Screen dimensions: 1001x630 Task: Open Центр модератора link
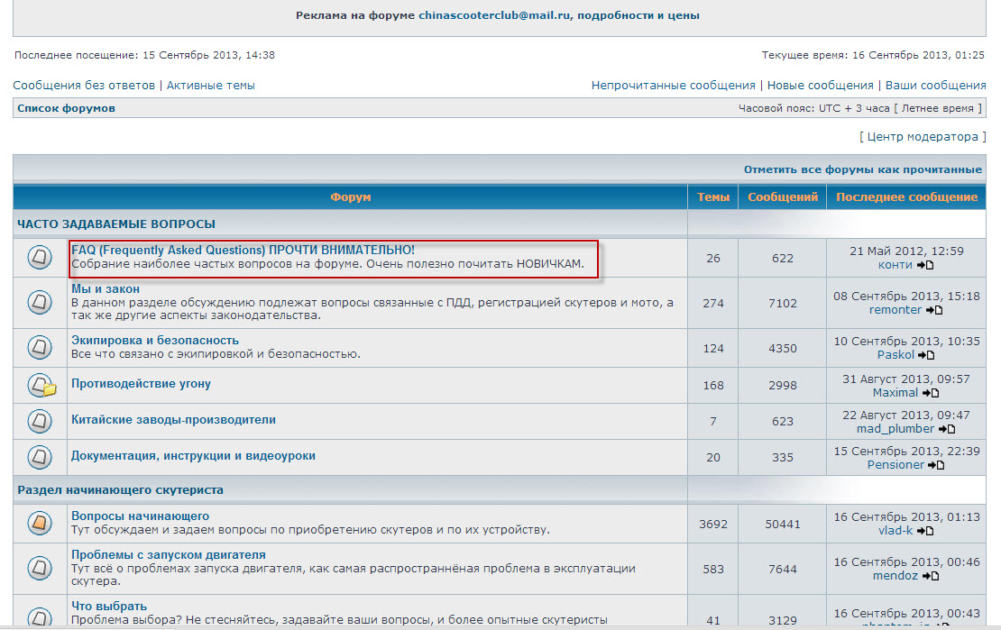(923, 137)
